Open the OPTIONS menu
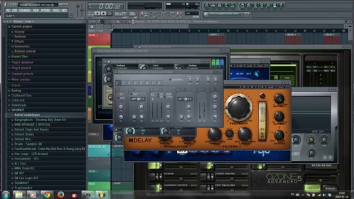Screen dimensions: 354x199 click(45, 10)
